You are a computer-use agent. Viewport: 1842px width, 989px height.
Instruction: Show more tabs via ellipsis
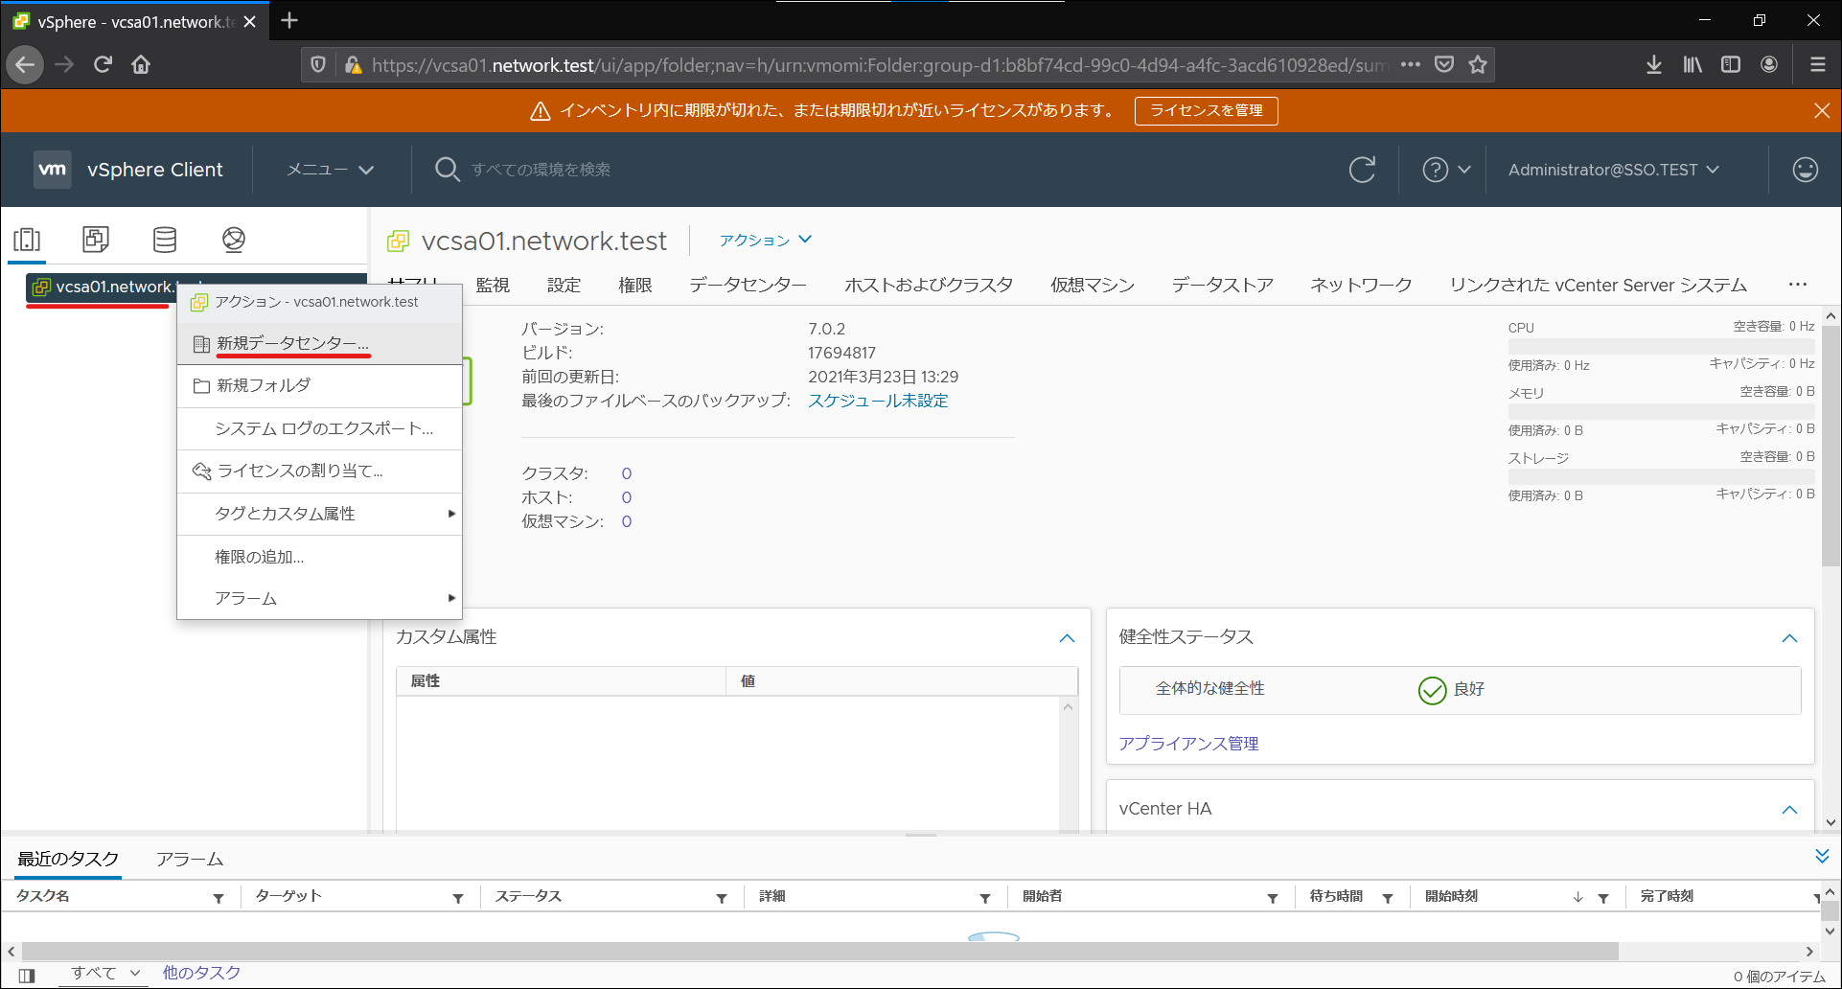click(1797, 285)
